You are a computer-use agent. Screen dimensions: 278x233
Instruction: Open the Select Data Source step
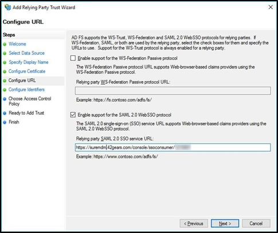[26, 53]
